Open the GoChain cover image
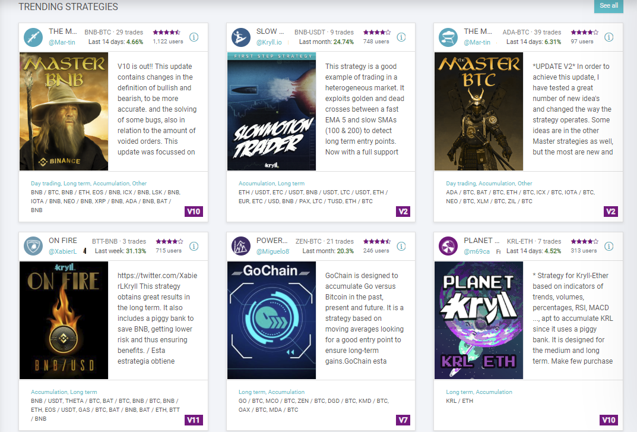 (x=271, y=320)
